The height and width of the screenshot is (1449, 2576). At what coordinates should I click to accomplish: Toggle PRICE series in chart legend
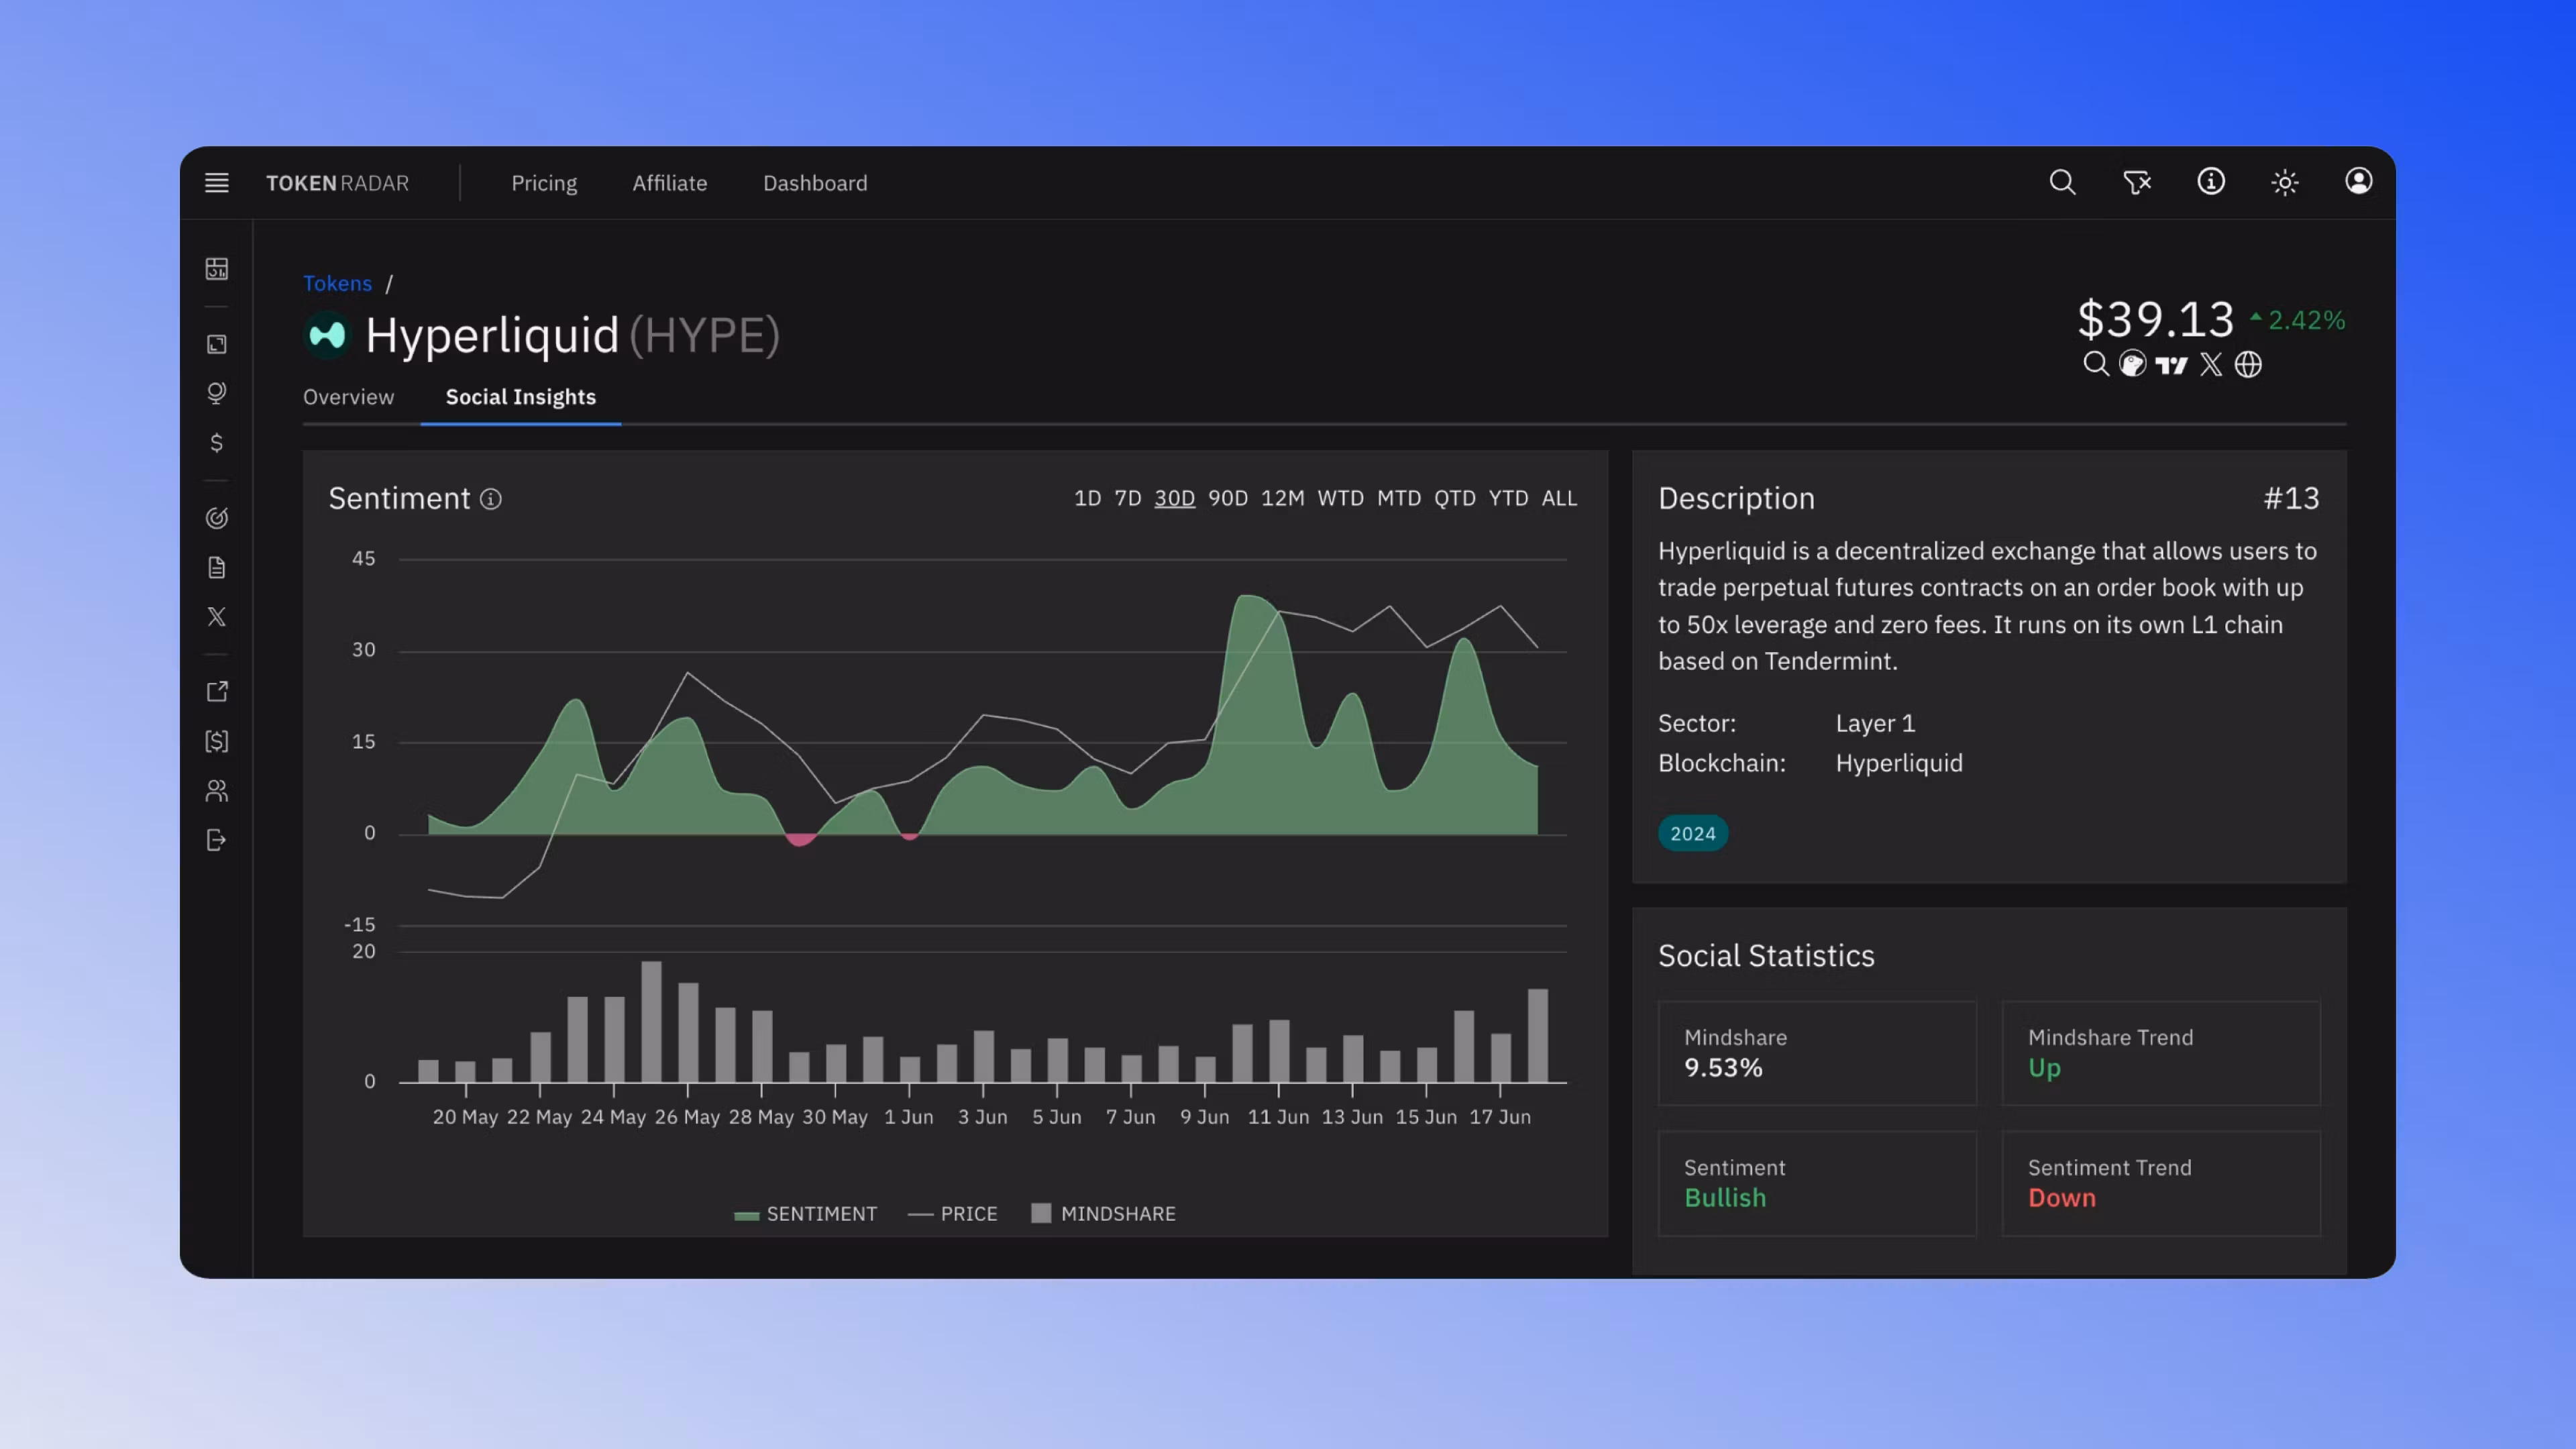952,1213
